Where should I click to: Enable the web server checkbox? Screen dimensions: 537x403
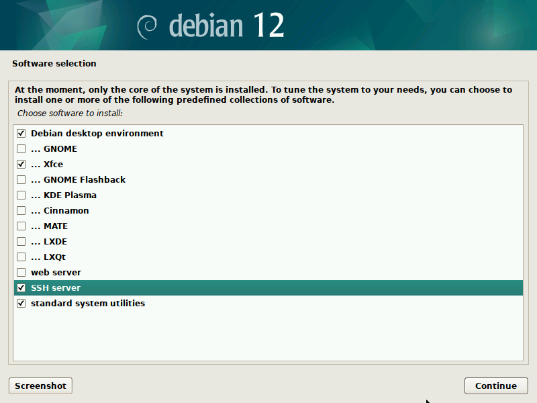(x=21, y=272)
